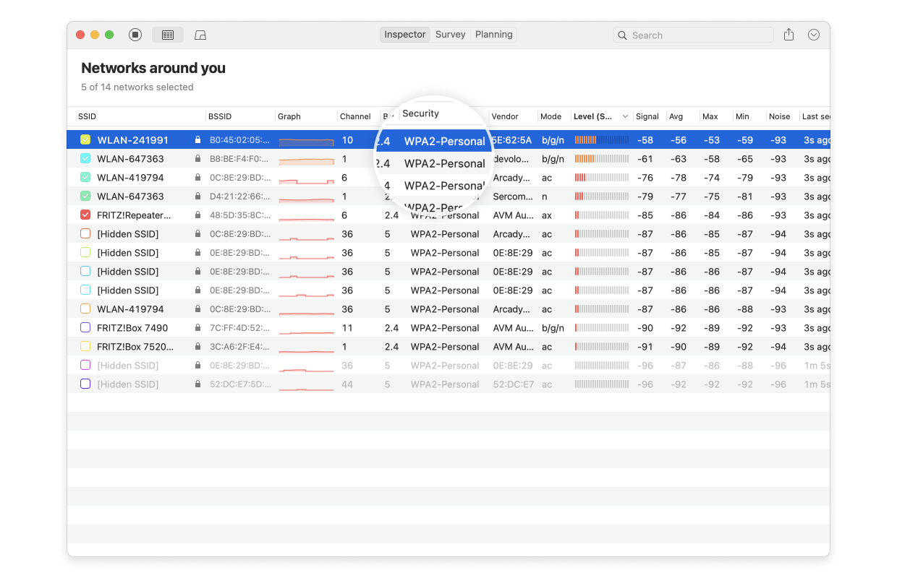Switch to the Survey tab
The height and width of the screenshot is (578, 897).
450,34
